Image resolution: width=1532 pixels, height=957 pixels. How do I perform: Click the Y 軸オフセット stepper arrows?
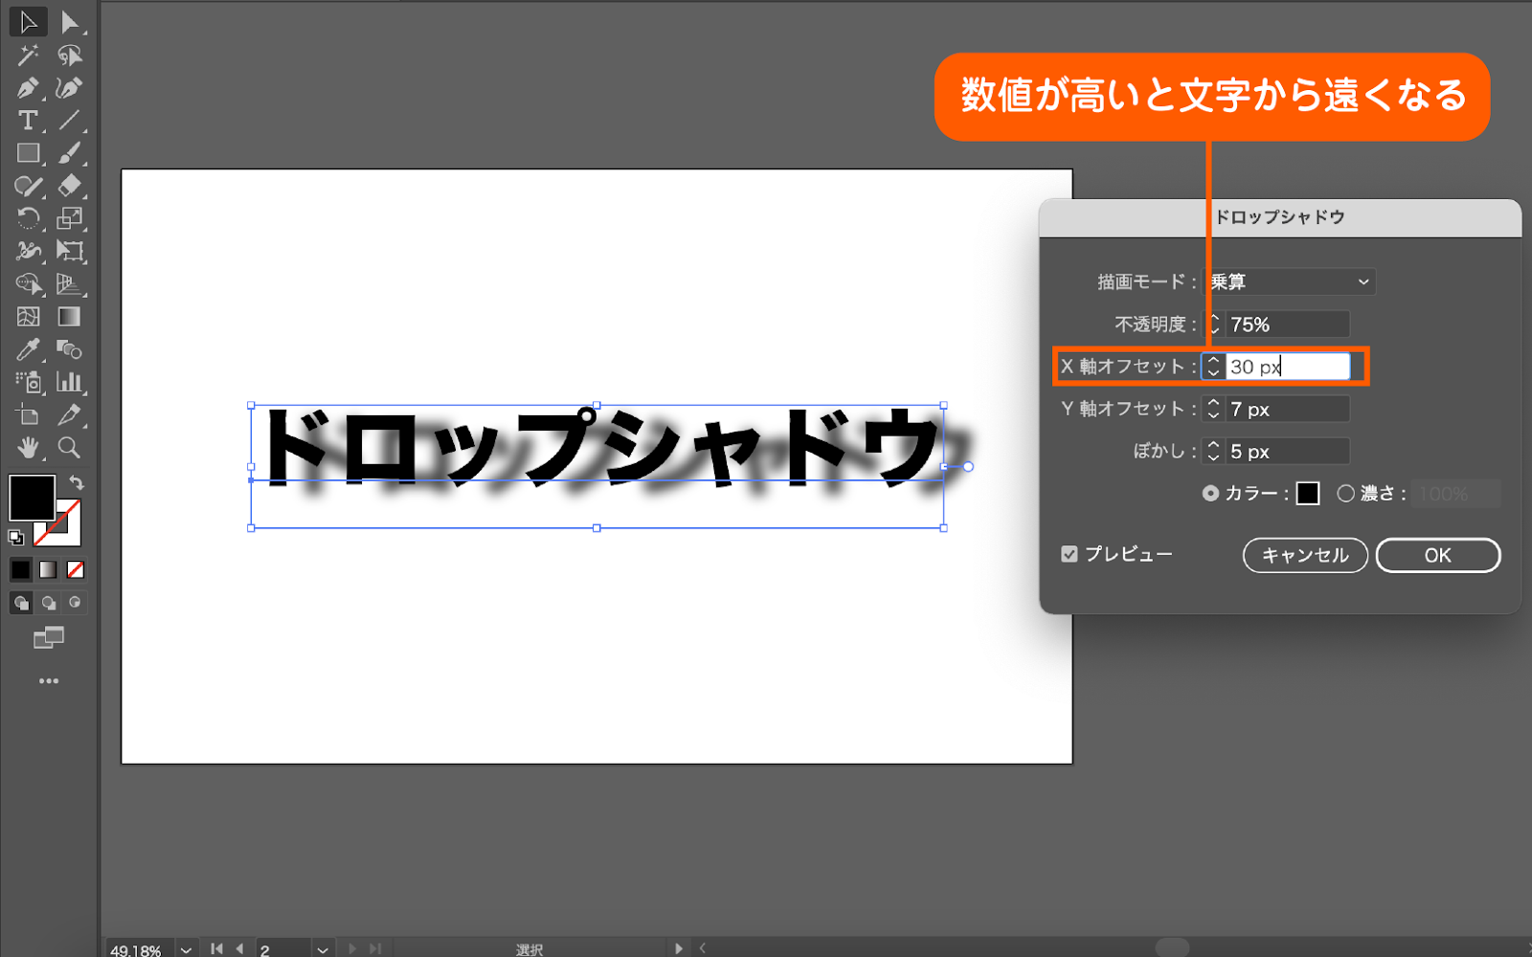[1213, 409]
